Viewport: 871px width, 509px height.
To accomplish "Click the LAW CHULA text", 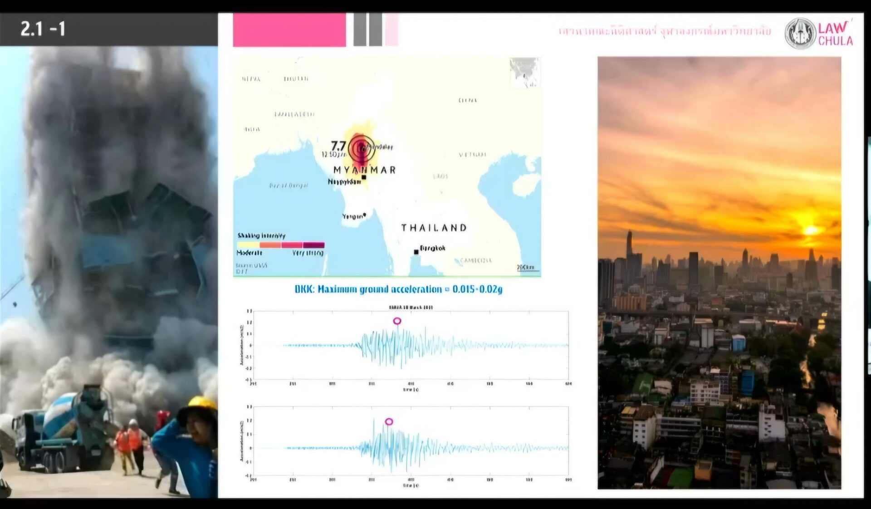I will 835,34.
